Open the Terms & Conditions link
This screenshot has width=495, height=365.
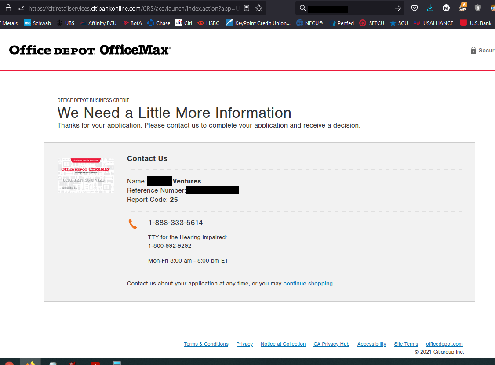[206, 344]
